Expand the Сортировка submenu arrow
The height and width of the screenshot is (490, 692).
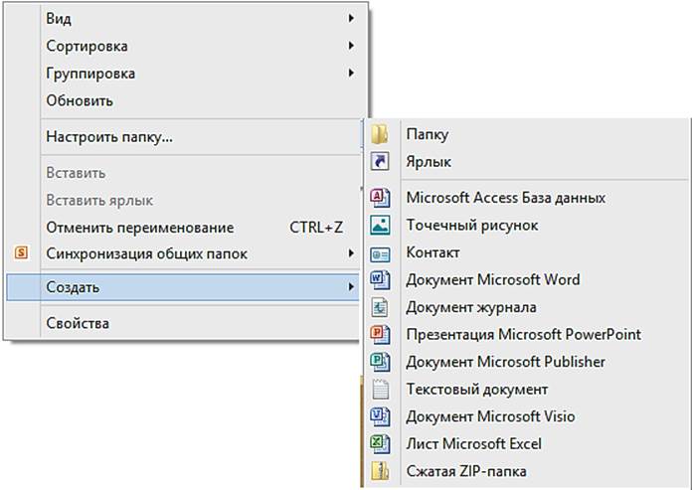pos(351,46)
